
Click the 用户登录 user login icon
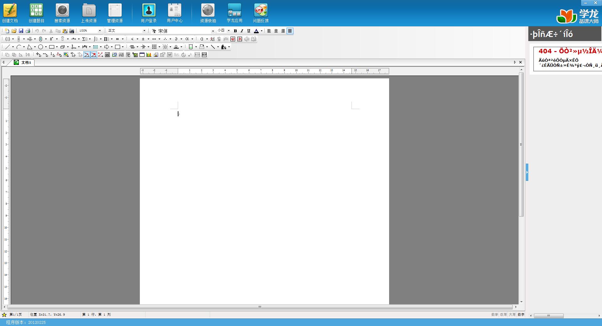click(149, 13)
